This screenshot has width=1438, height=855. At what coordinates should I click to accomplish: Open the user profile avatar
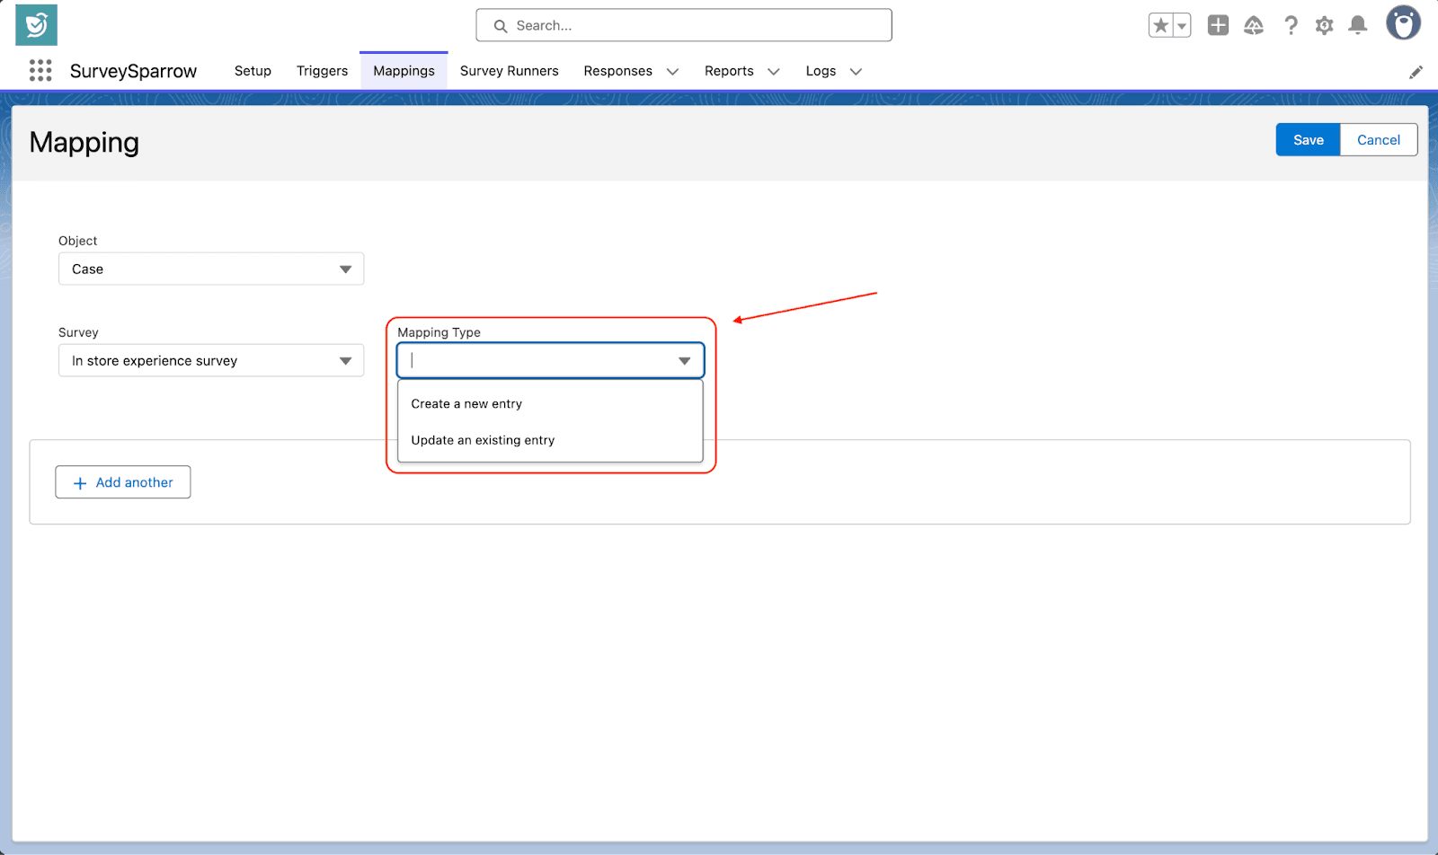tap(1402, 24)
